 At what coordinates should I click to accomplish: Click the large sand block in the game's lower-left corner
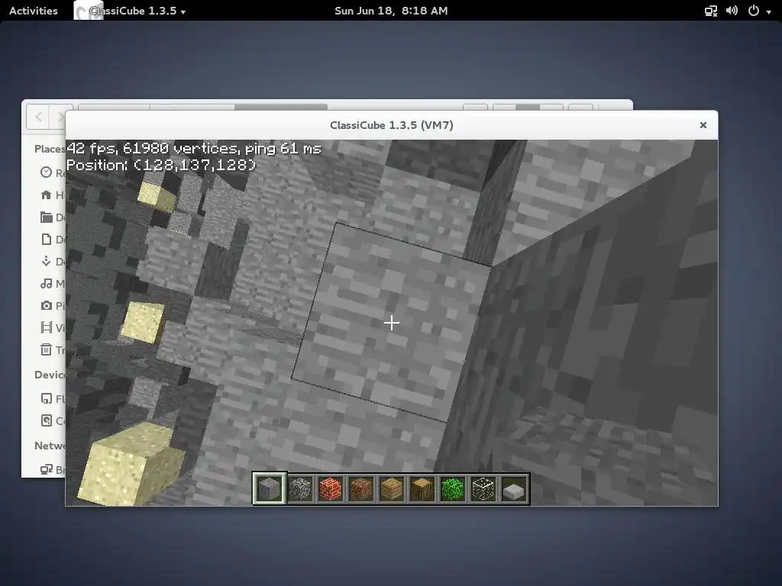click(x=131, y=463)
